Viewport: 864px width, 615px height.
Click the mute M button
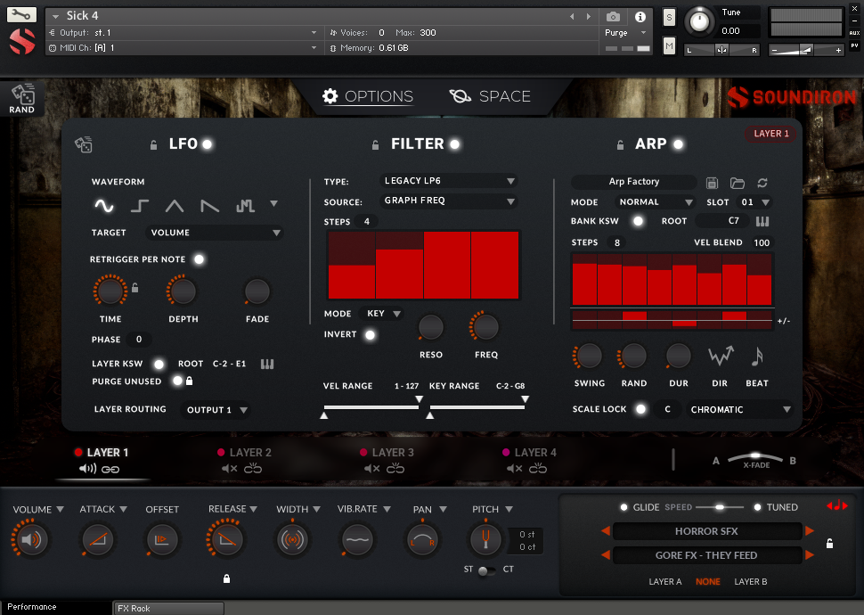click(669, 46)
